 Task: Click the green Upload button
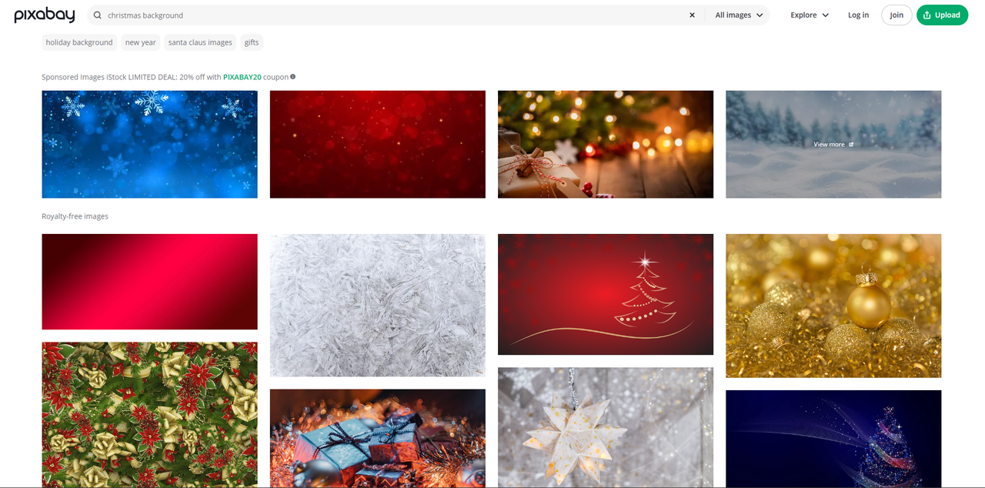click(942, 15)
